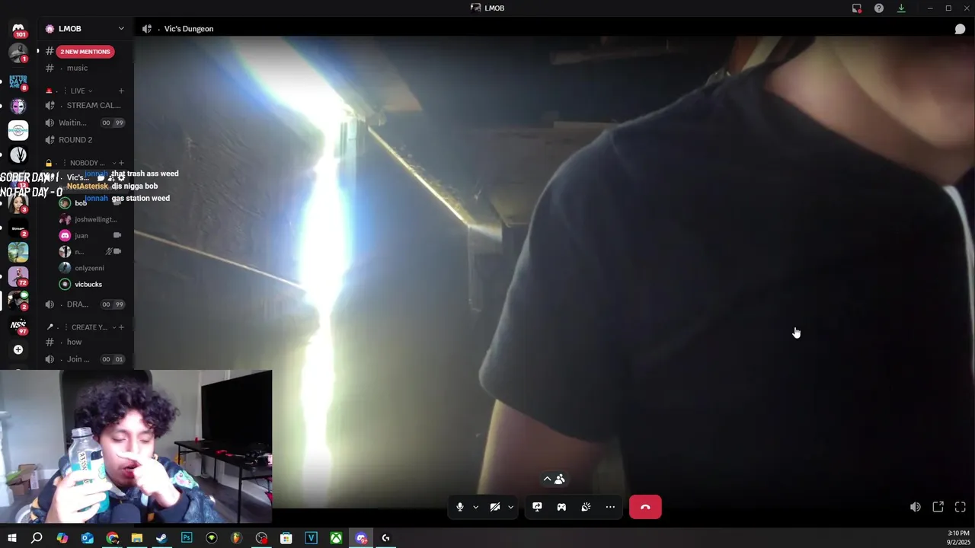Open camera options arrow

pos(510,507)
